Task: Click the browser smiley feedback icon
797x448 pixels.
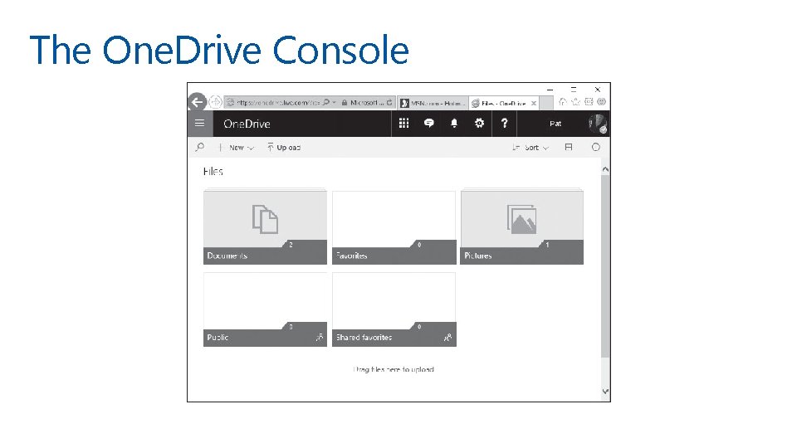Action: click(x=601, y=101)
